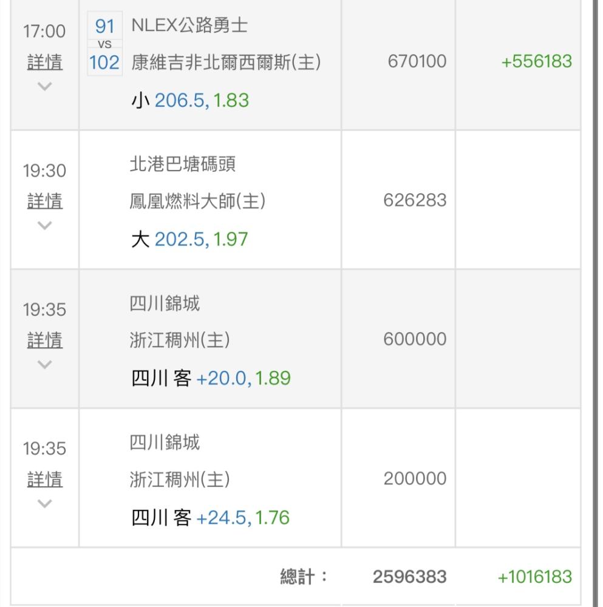603x607 pixels.
Task: Open 詳情 link for 四川 客 +20.0 bet
Action: tap(44, 340)
